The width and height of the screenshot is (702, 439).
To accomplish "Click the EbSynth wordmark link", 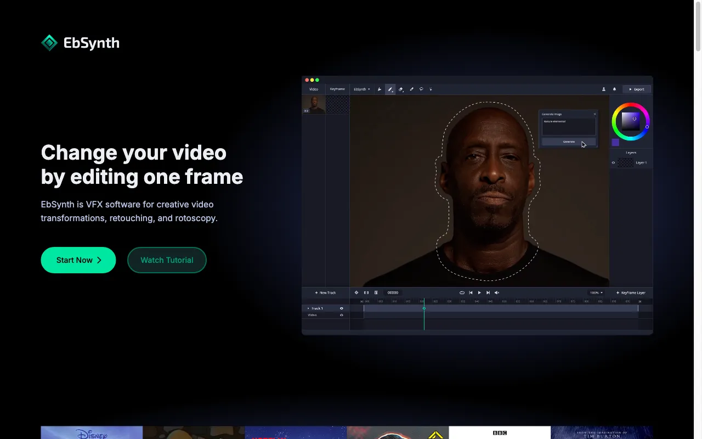I will click(91, 43).
